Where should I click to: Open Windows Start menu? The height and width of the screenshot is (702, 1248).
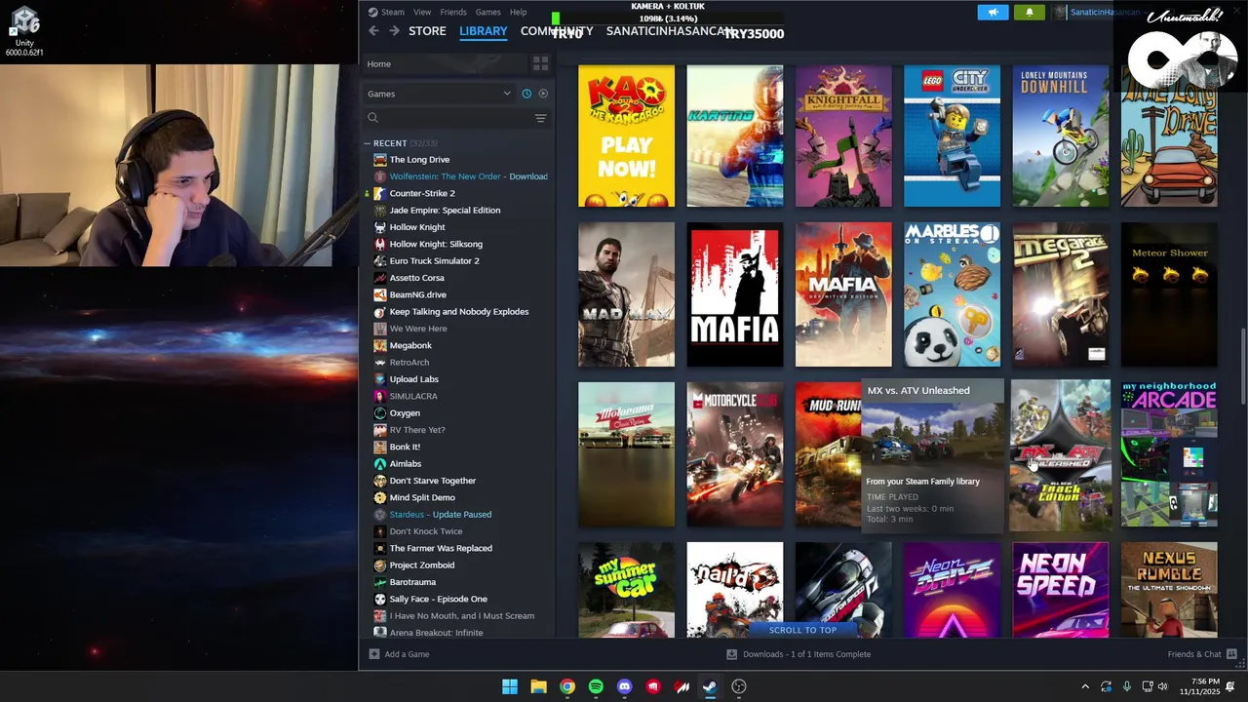tap(510, 686)
